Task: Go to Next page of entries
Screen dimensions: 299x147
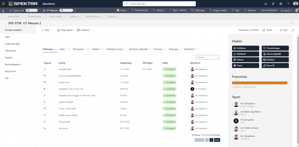Action: [x=217, y=140]
